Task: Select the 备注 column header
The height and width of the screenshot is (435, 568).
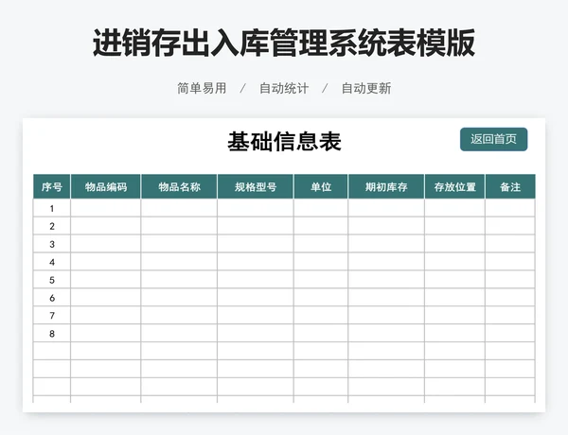Action: 510,187
